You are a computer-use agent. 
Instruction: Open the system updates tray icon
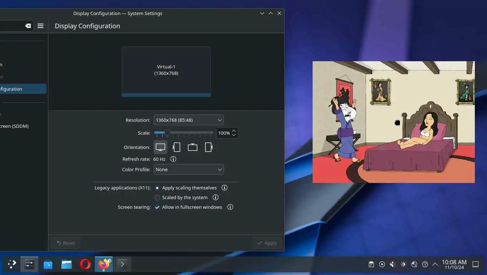coord(425,264)
